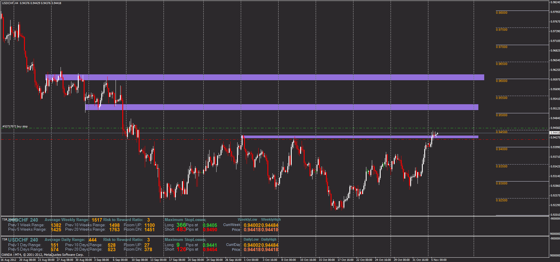
Task: Click the Average Weekly Range value 1517
Action: [97, 220]
